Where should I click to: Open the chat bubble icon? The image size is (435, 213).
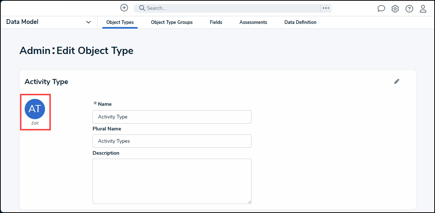pyautogui.click(x=381, y=9)
